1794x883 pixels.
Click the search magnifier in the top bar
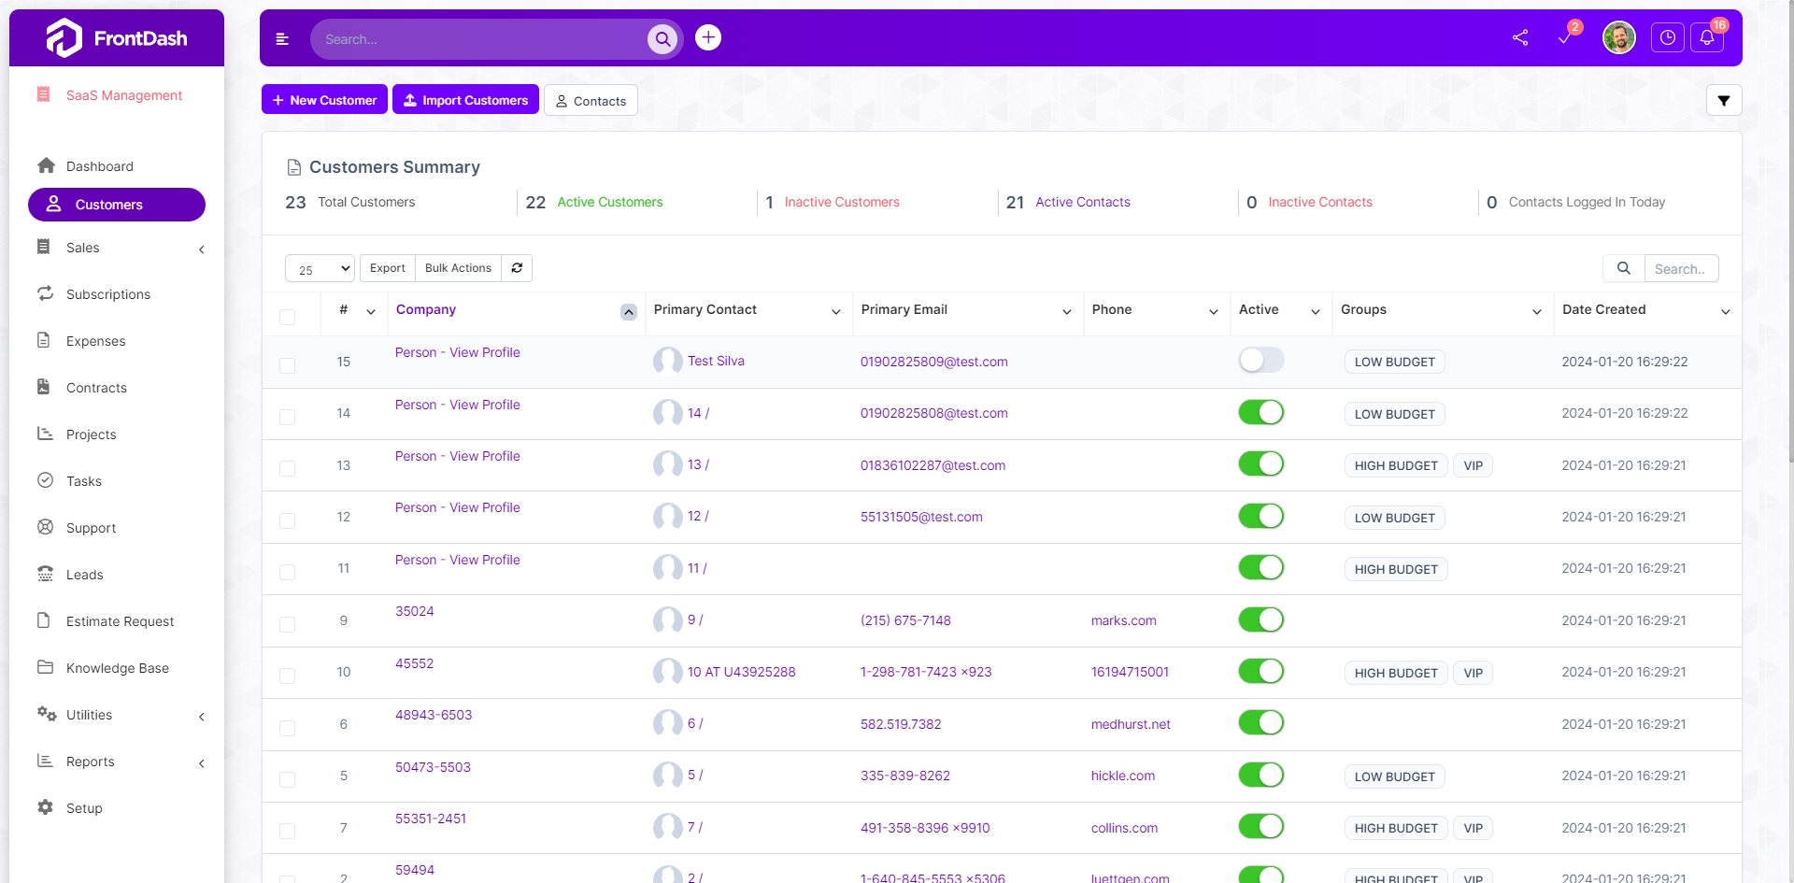(663, 39)
